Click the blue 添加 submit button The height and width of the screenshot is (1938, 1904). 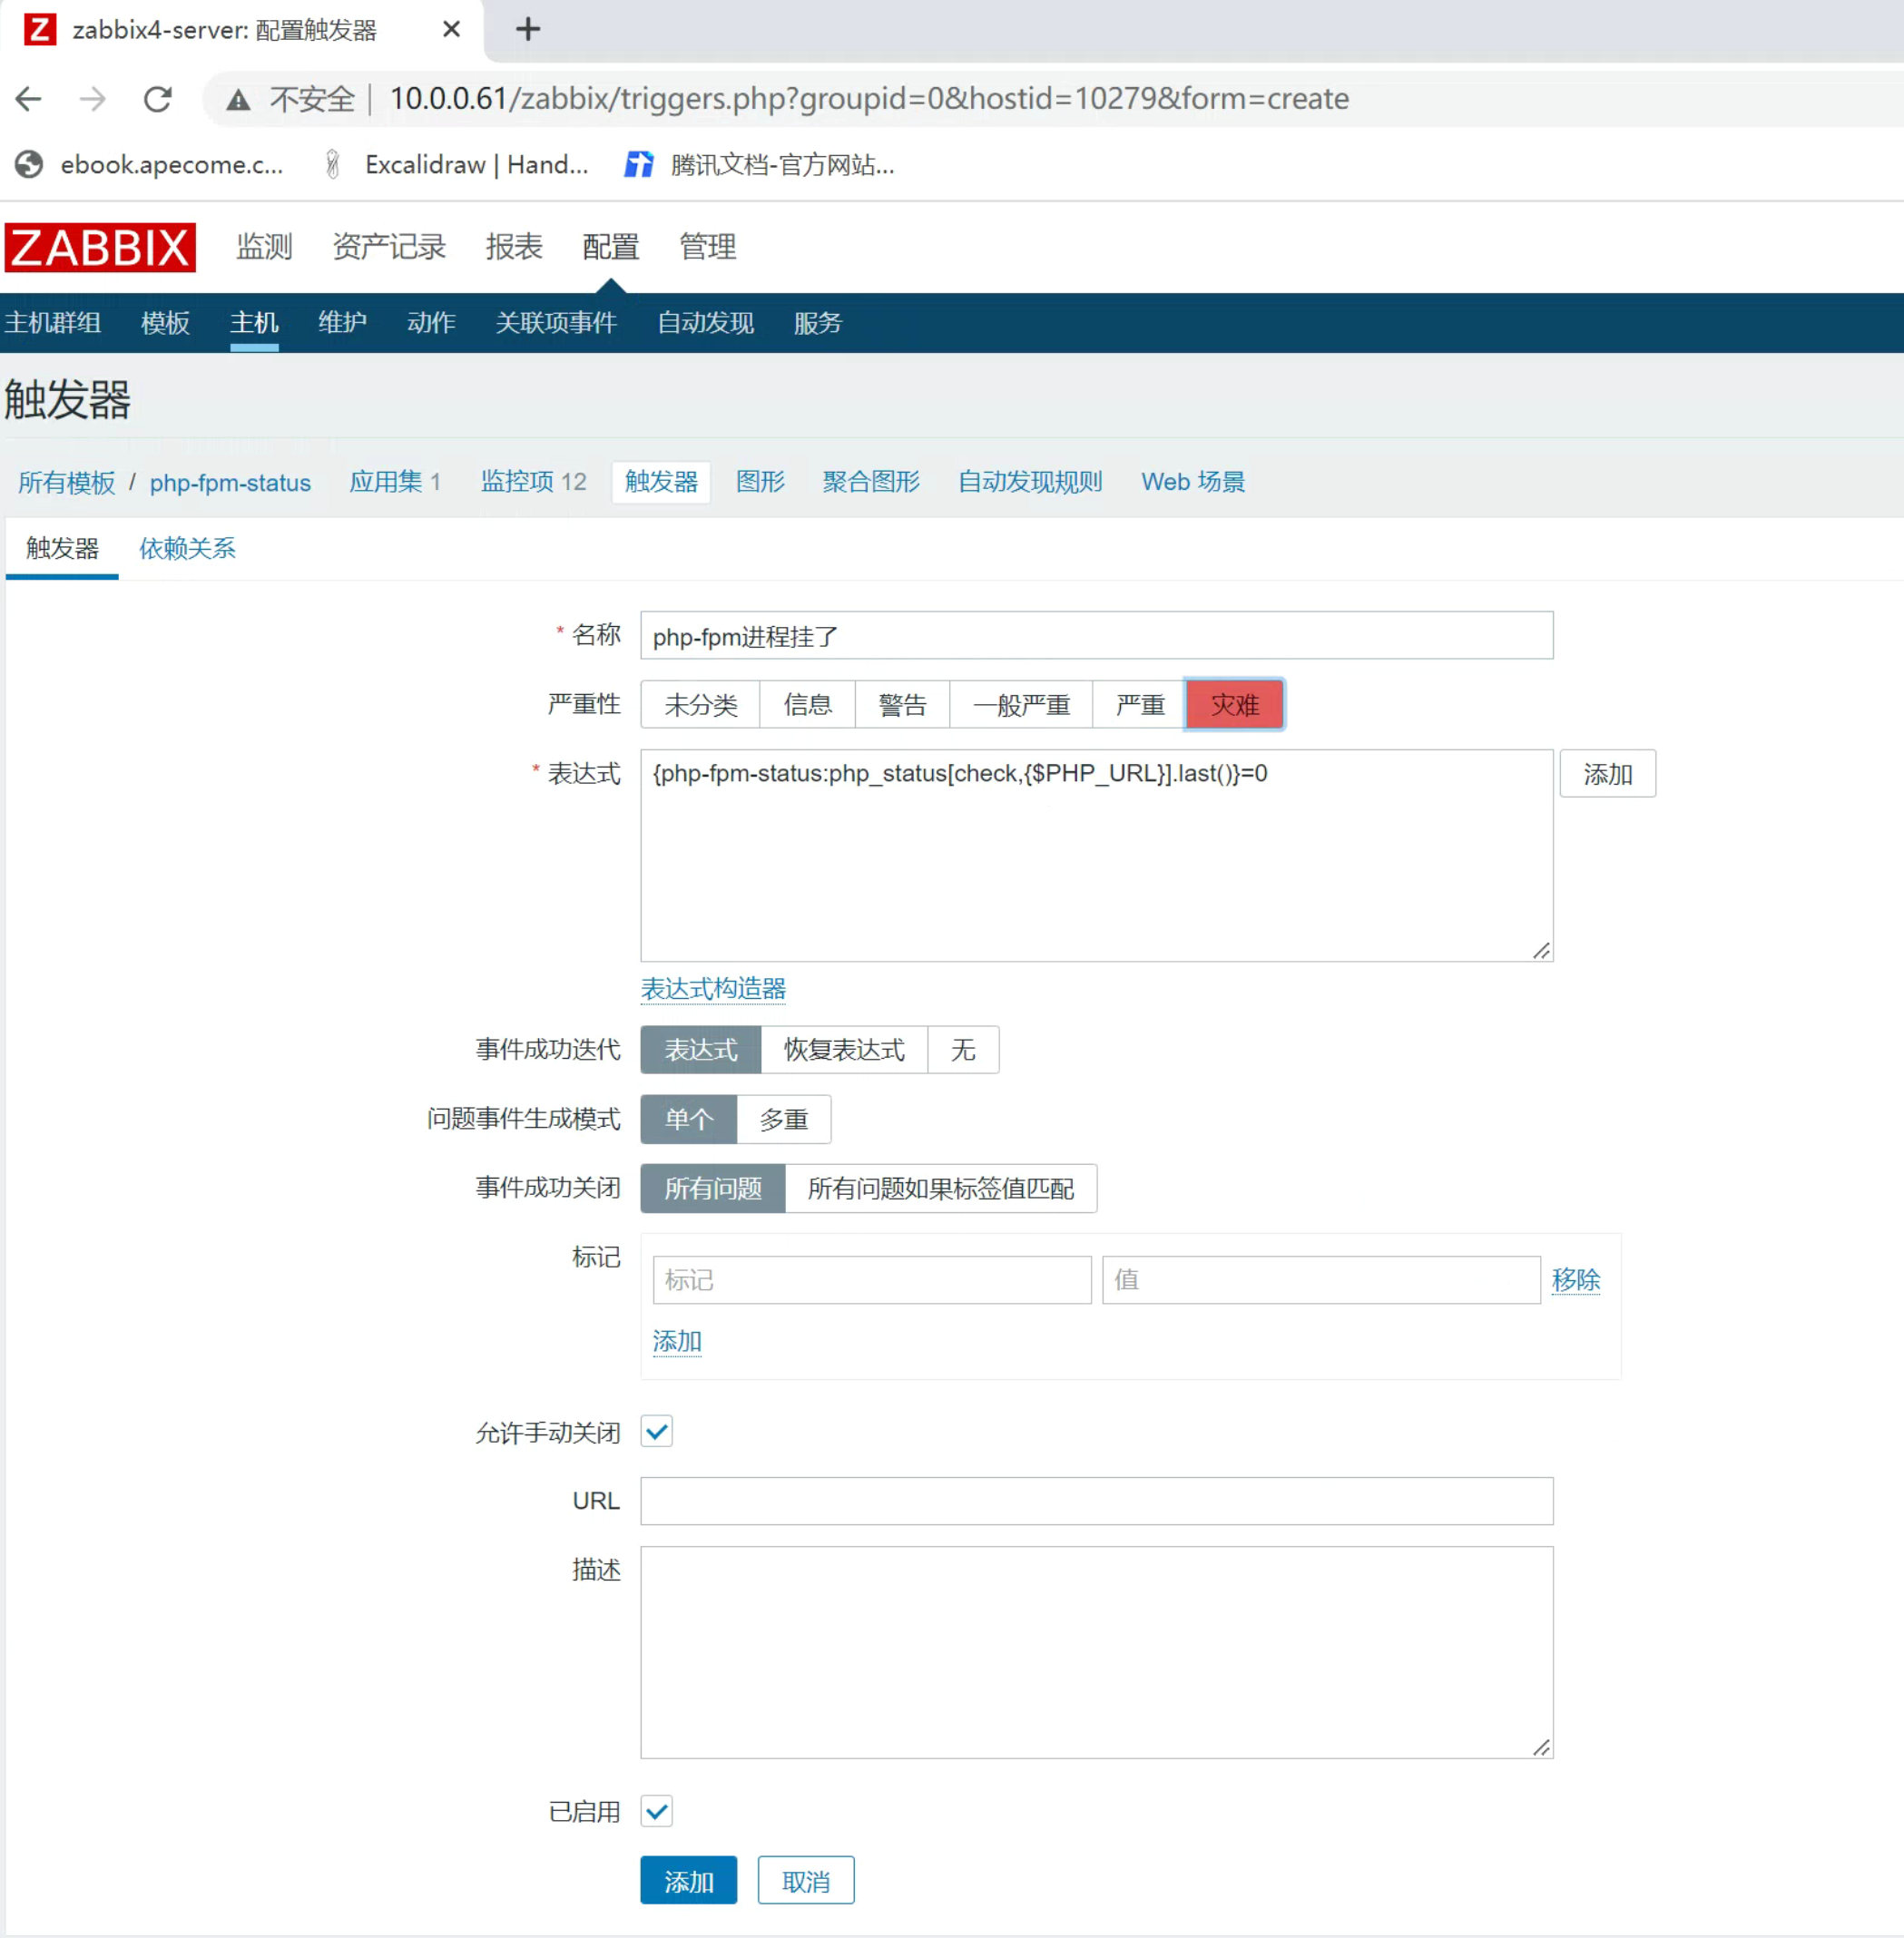(x=688, y=1880)
